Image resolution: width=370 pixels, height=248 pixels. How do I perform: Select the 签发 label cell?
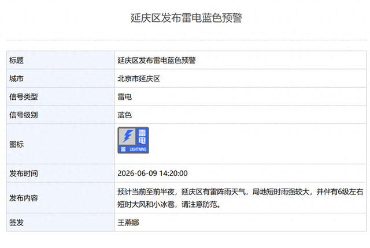61,223
